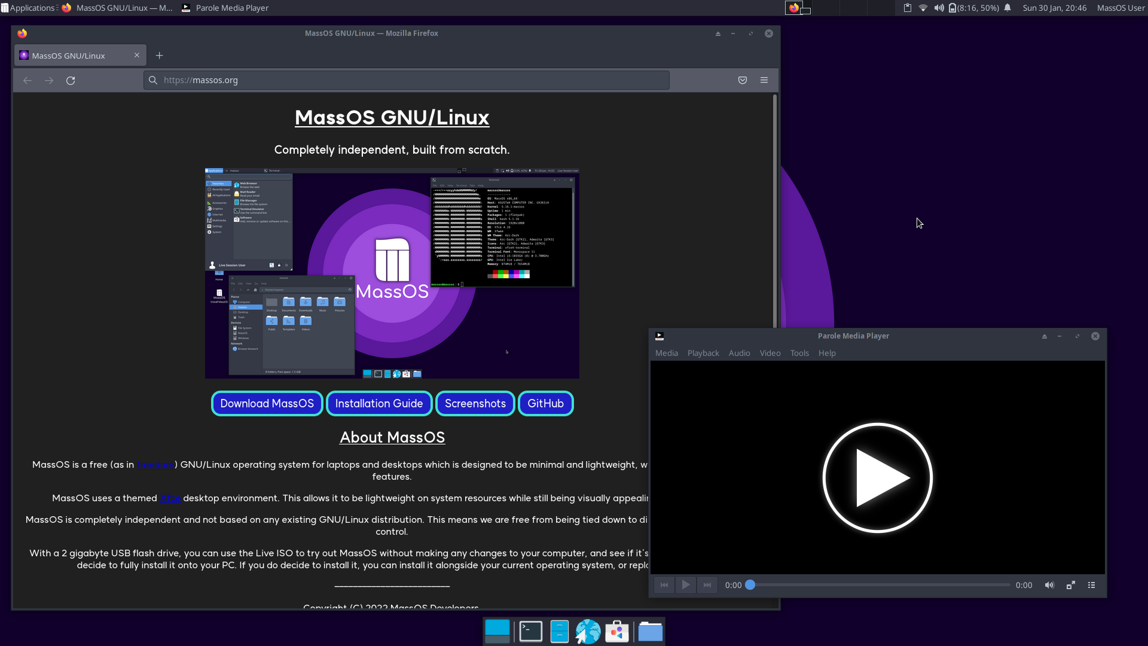This screenshot has width=1148, height=646.
Task: Open the Applications menu in the top panel
Action: (28, 8)
